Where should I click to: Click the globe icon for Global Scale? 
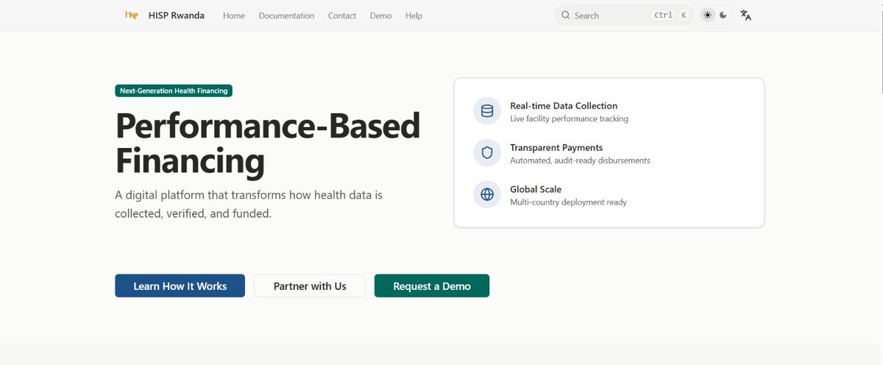point(487,195)
